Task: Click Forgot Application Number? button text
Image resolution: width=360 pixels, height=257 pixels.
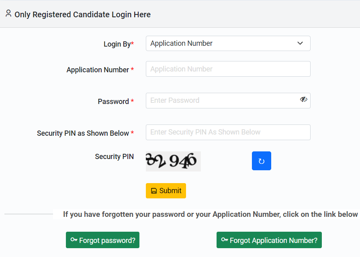Action: (x=274, y=240)
